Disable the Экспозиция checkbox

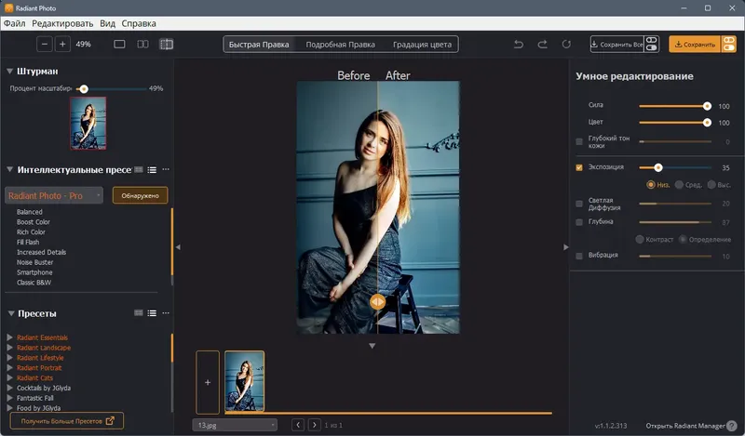[579, 168]
